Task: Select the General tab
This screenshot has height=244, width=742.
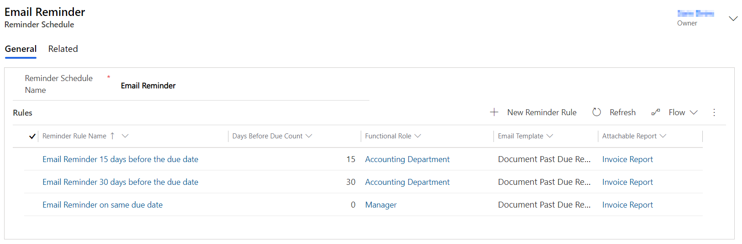Action: (x=21, y=49)
